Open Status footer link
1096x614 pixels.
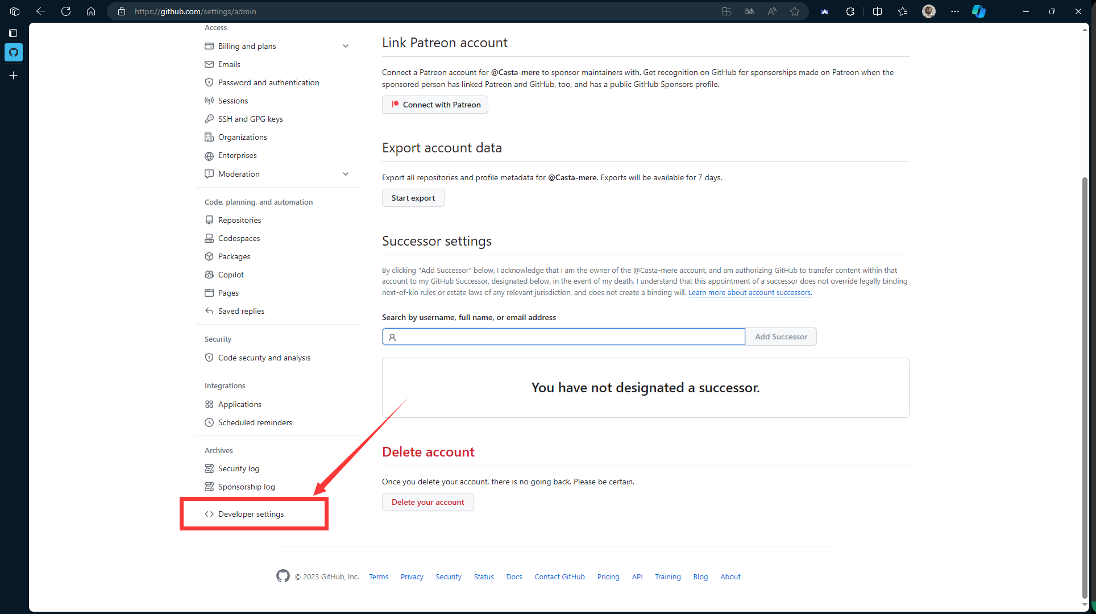(x=484, y=576)
